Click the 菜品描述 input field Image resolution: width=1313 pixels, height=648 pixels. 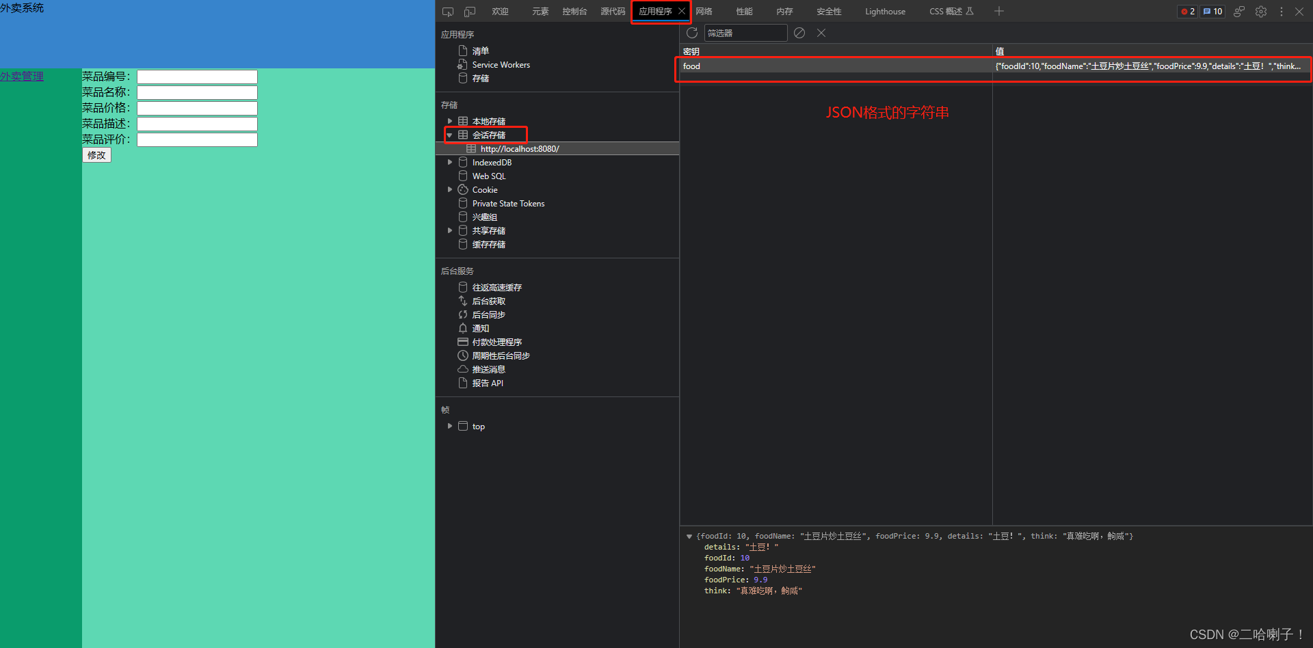(x=197, y=124)
